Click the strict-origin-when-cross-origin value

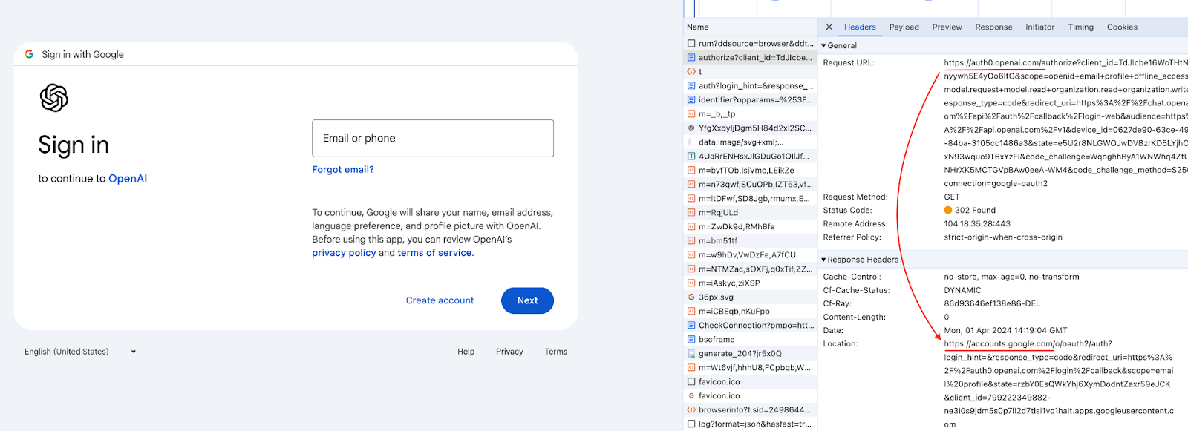[1003, 237]
